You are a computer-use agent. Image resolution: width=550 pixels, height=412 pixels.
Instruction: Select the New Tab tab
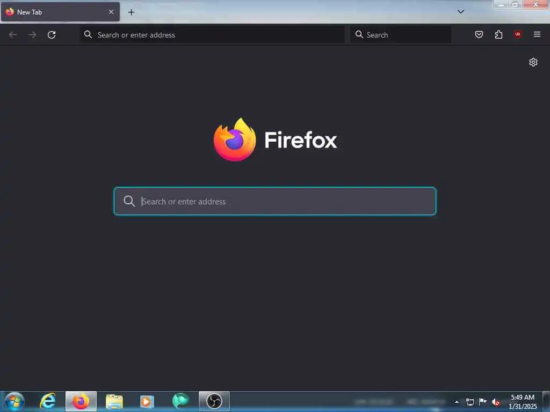(60, 12)
